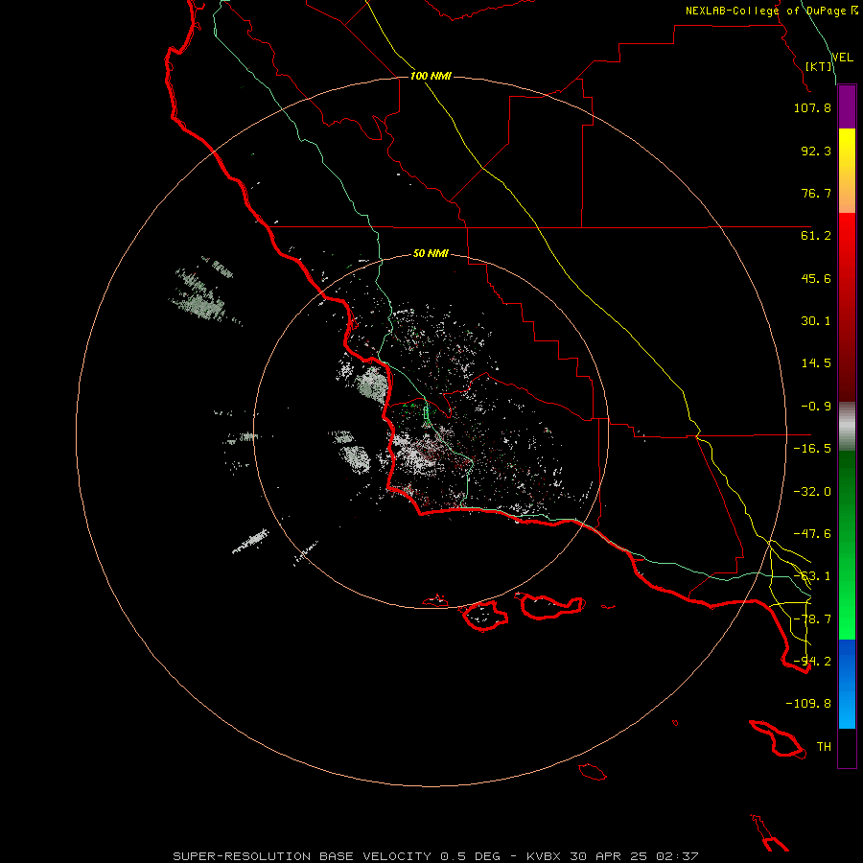The height and width of the screenshot is (863, 863).
Task: Click the -32.0 legend value
Action: pyautogui.click(x=812, y=492)
